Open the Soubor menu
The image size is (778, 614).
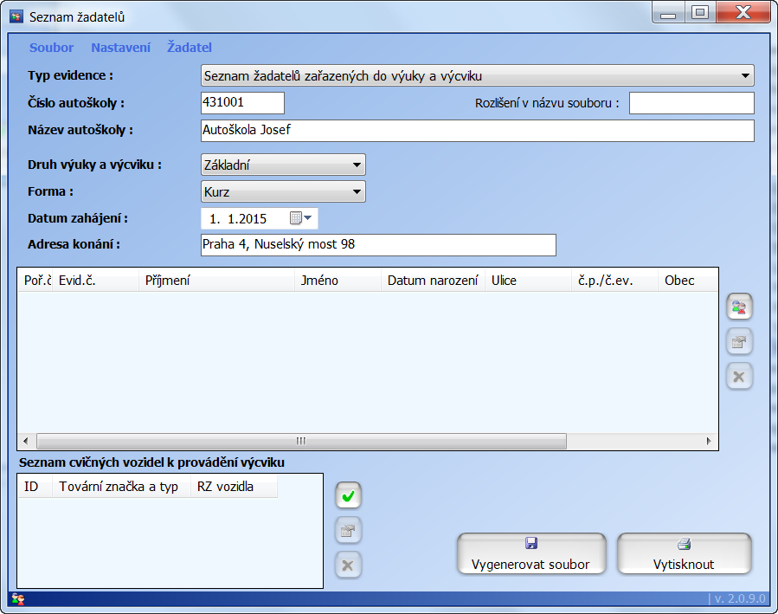point(51,48)
